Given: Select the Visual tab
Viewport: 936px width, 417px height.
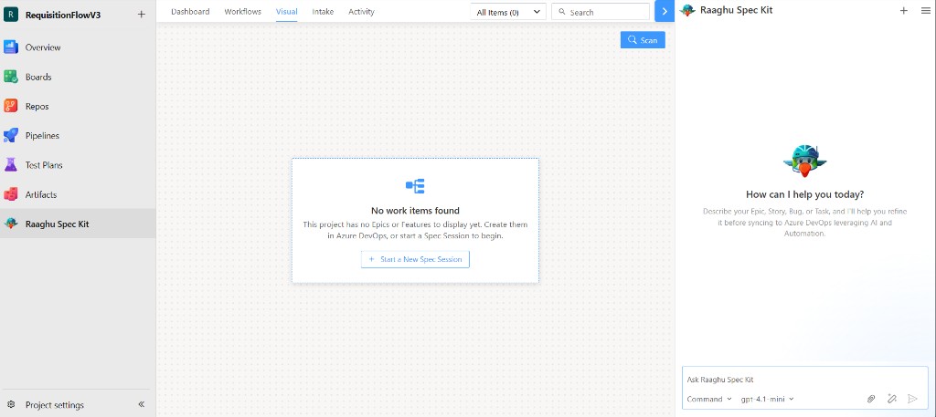Looking at the screenshot, I should 286,11.
